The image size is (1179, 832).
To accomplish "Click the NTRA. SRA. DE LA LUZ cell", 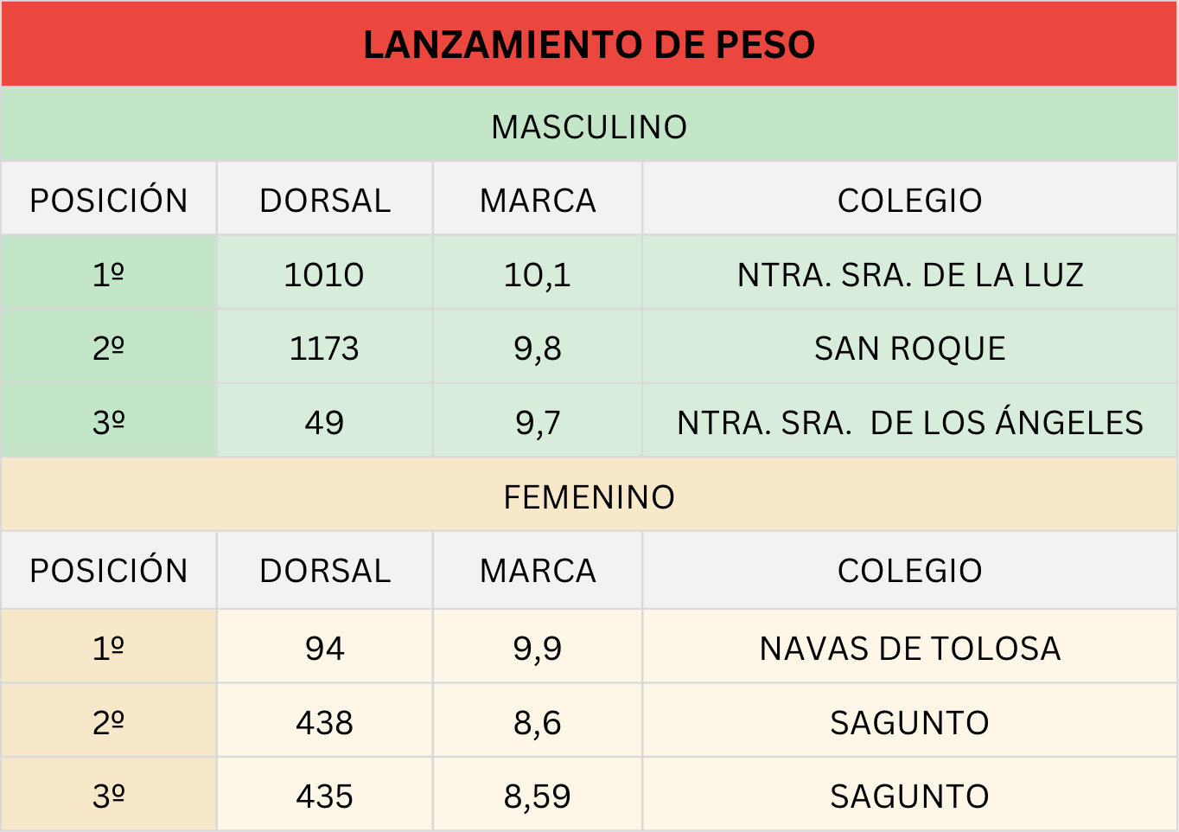I will click(x=909, y=275).
